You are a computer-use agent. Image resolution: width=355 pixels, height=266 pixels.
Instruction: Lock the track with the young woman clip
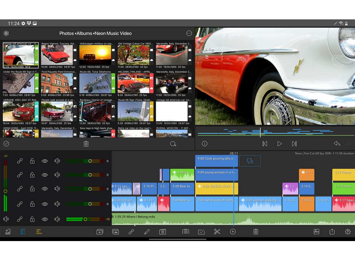[x=32, y=175]
